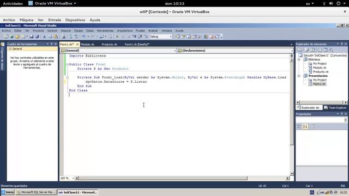Viewport: 349px width, 196px height.
Task: Switch to the Form1.vb [Diseño] tab
Action: (137, 45)
